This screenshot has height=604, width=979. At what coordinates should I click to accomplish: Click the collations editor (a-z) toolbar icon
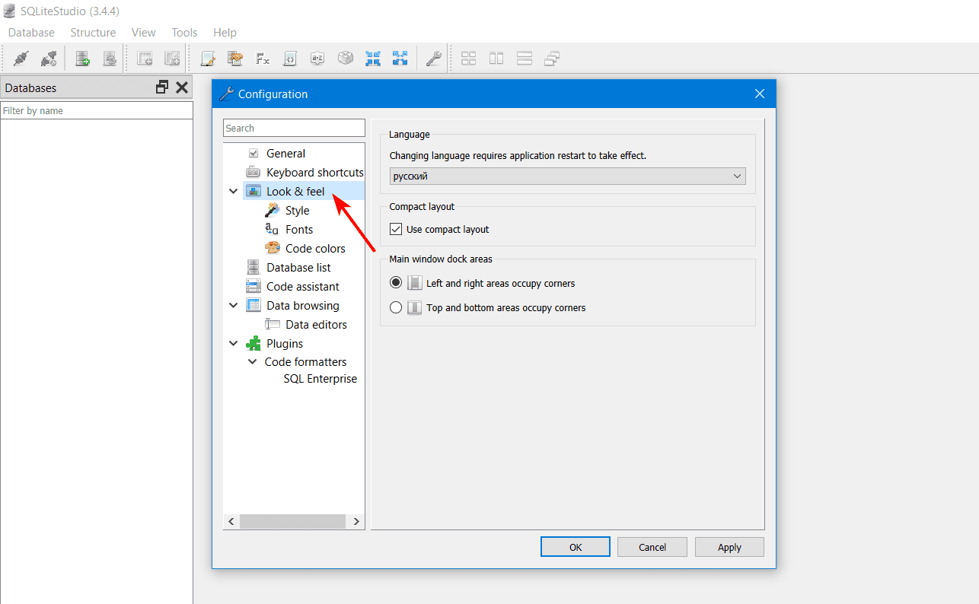pos(317,59)
